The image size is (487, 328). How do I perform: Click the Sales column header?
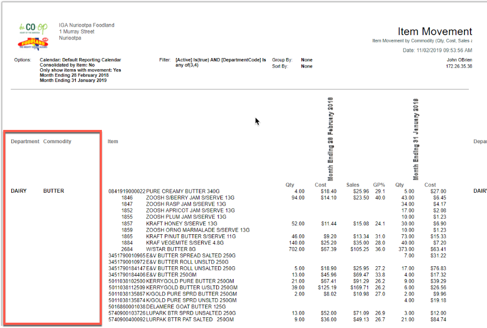(353, 185)
